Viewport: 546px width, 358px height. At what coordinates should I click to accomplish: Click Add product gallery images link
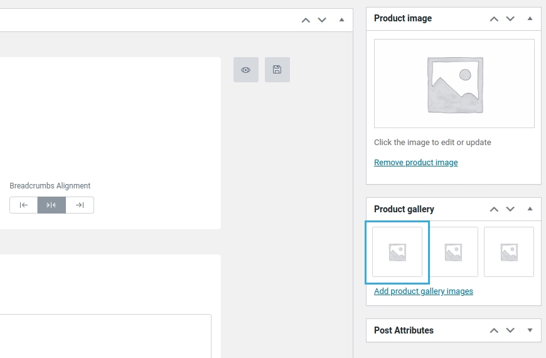(x=423, y=291)
